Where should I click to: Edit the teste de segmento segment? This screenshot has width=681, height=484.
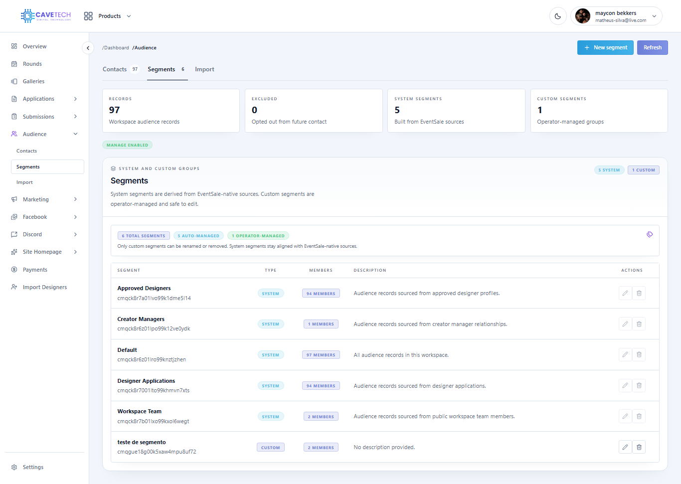tap(625, 447)
